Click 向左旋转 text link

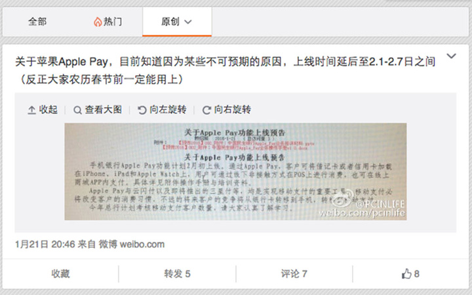click(x=168, y=109)
